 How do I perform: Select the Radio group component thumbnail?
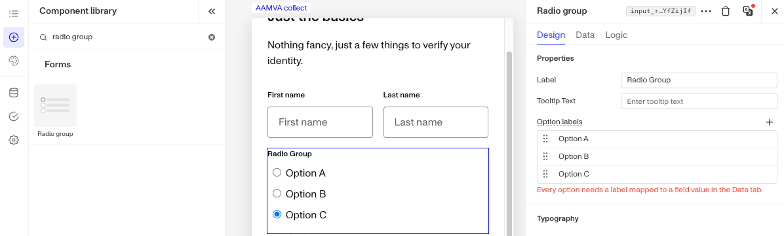[x=56, y=105]
